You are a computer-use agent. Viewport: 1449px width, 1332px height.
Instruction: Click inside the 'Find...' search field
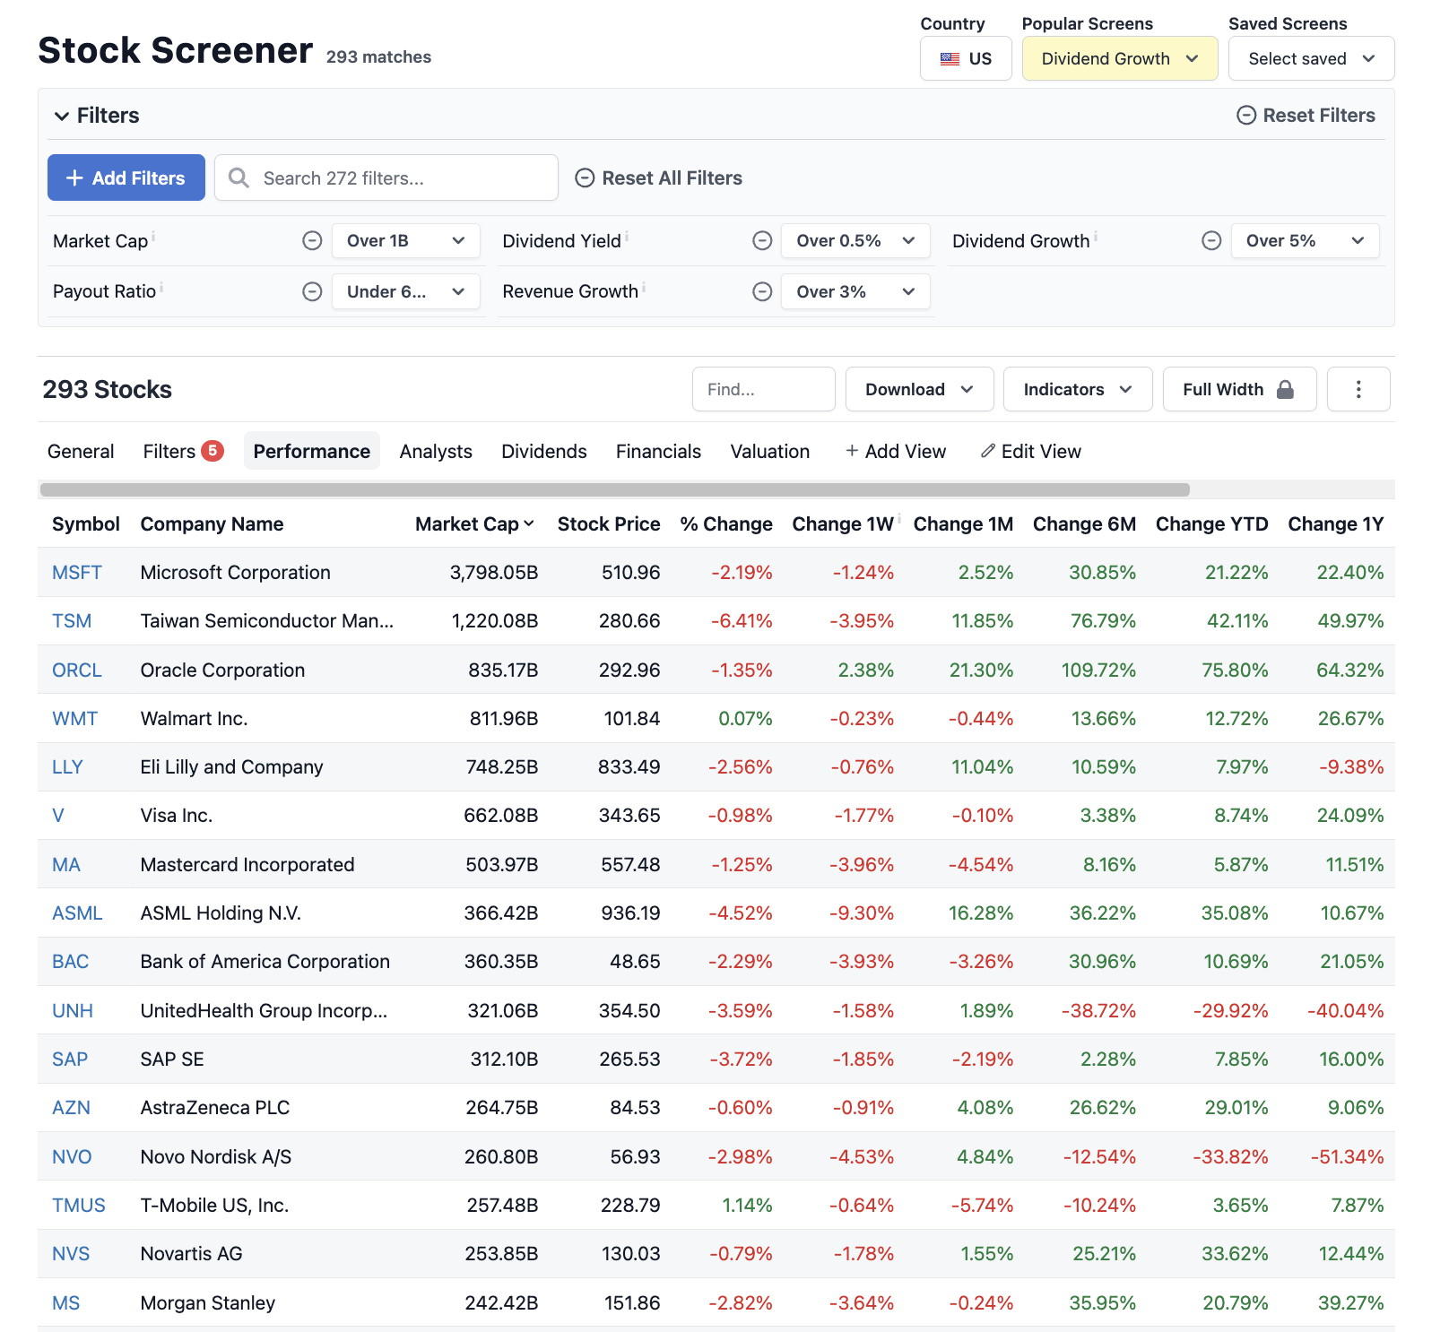coord(763,389)
